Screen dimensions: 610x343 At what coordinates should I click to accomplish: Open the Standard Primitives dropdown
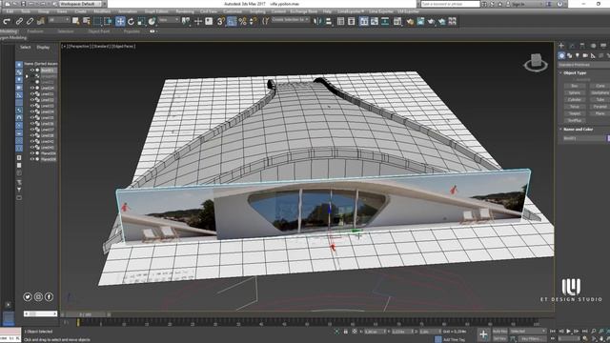pos(584,65)
